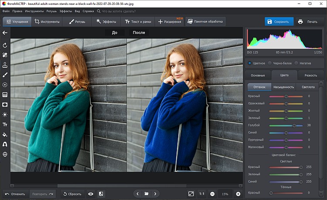Select the vignette tool icon

coord(5,104)
